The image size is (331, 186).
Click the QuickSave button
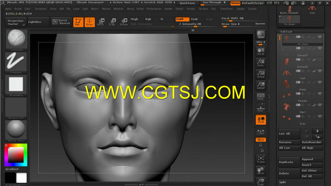tap(187, 3)
